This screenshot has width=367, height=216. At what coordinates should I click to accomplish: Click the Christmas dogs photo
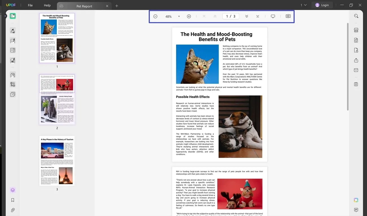point(240,194)
